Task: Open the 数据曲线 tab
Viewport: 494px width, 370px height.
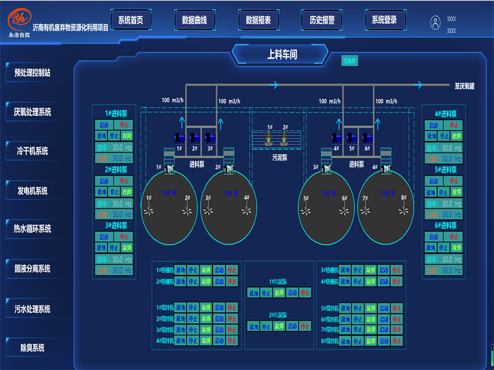Action: coord(195,20)
